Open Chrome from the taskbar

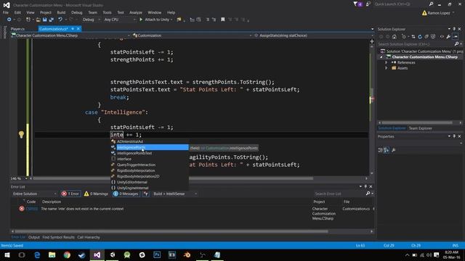click(x=67, y=254)
